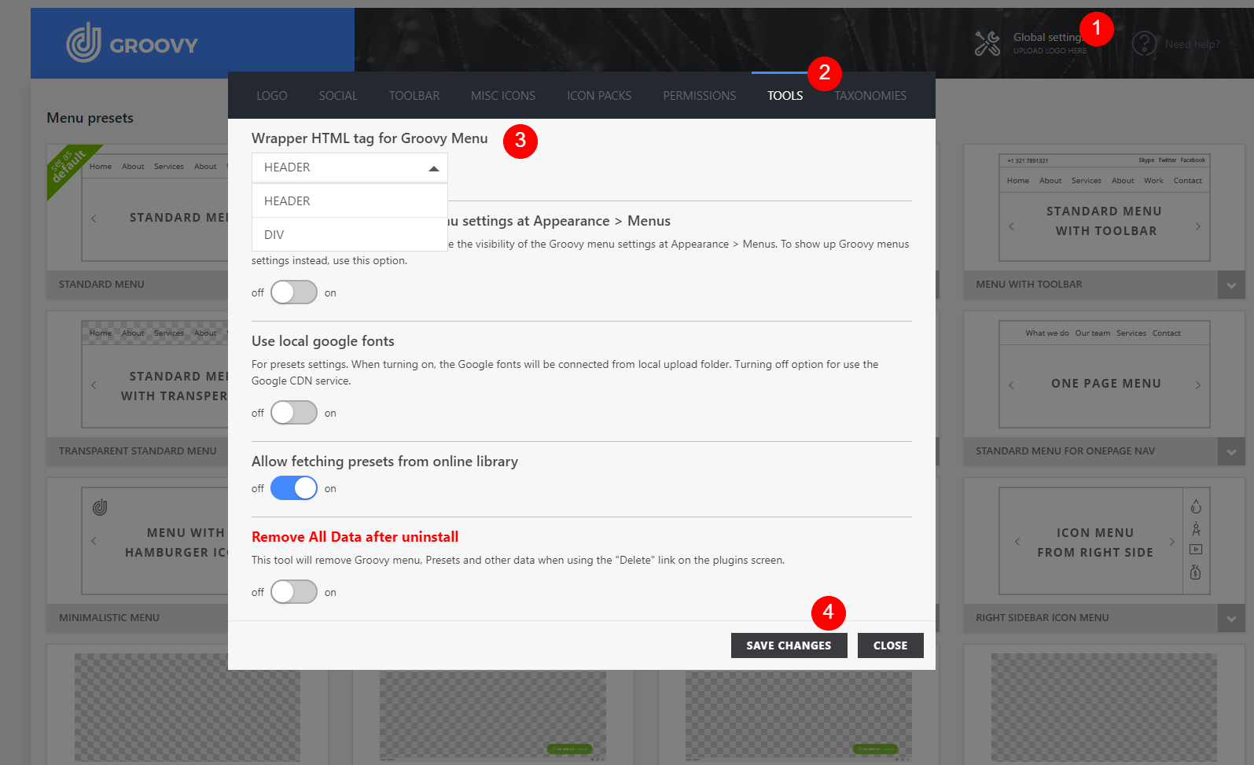Click the compass icon in Icon Menu preview
Image resolution: width=1254 pixels, height=765 pixels.
1196,528
